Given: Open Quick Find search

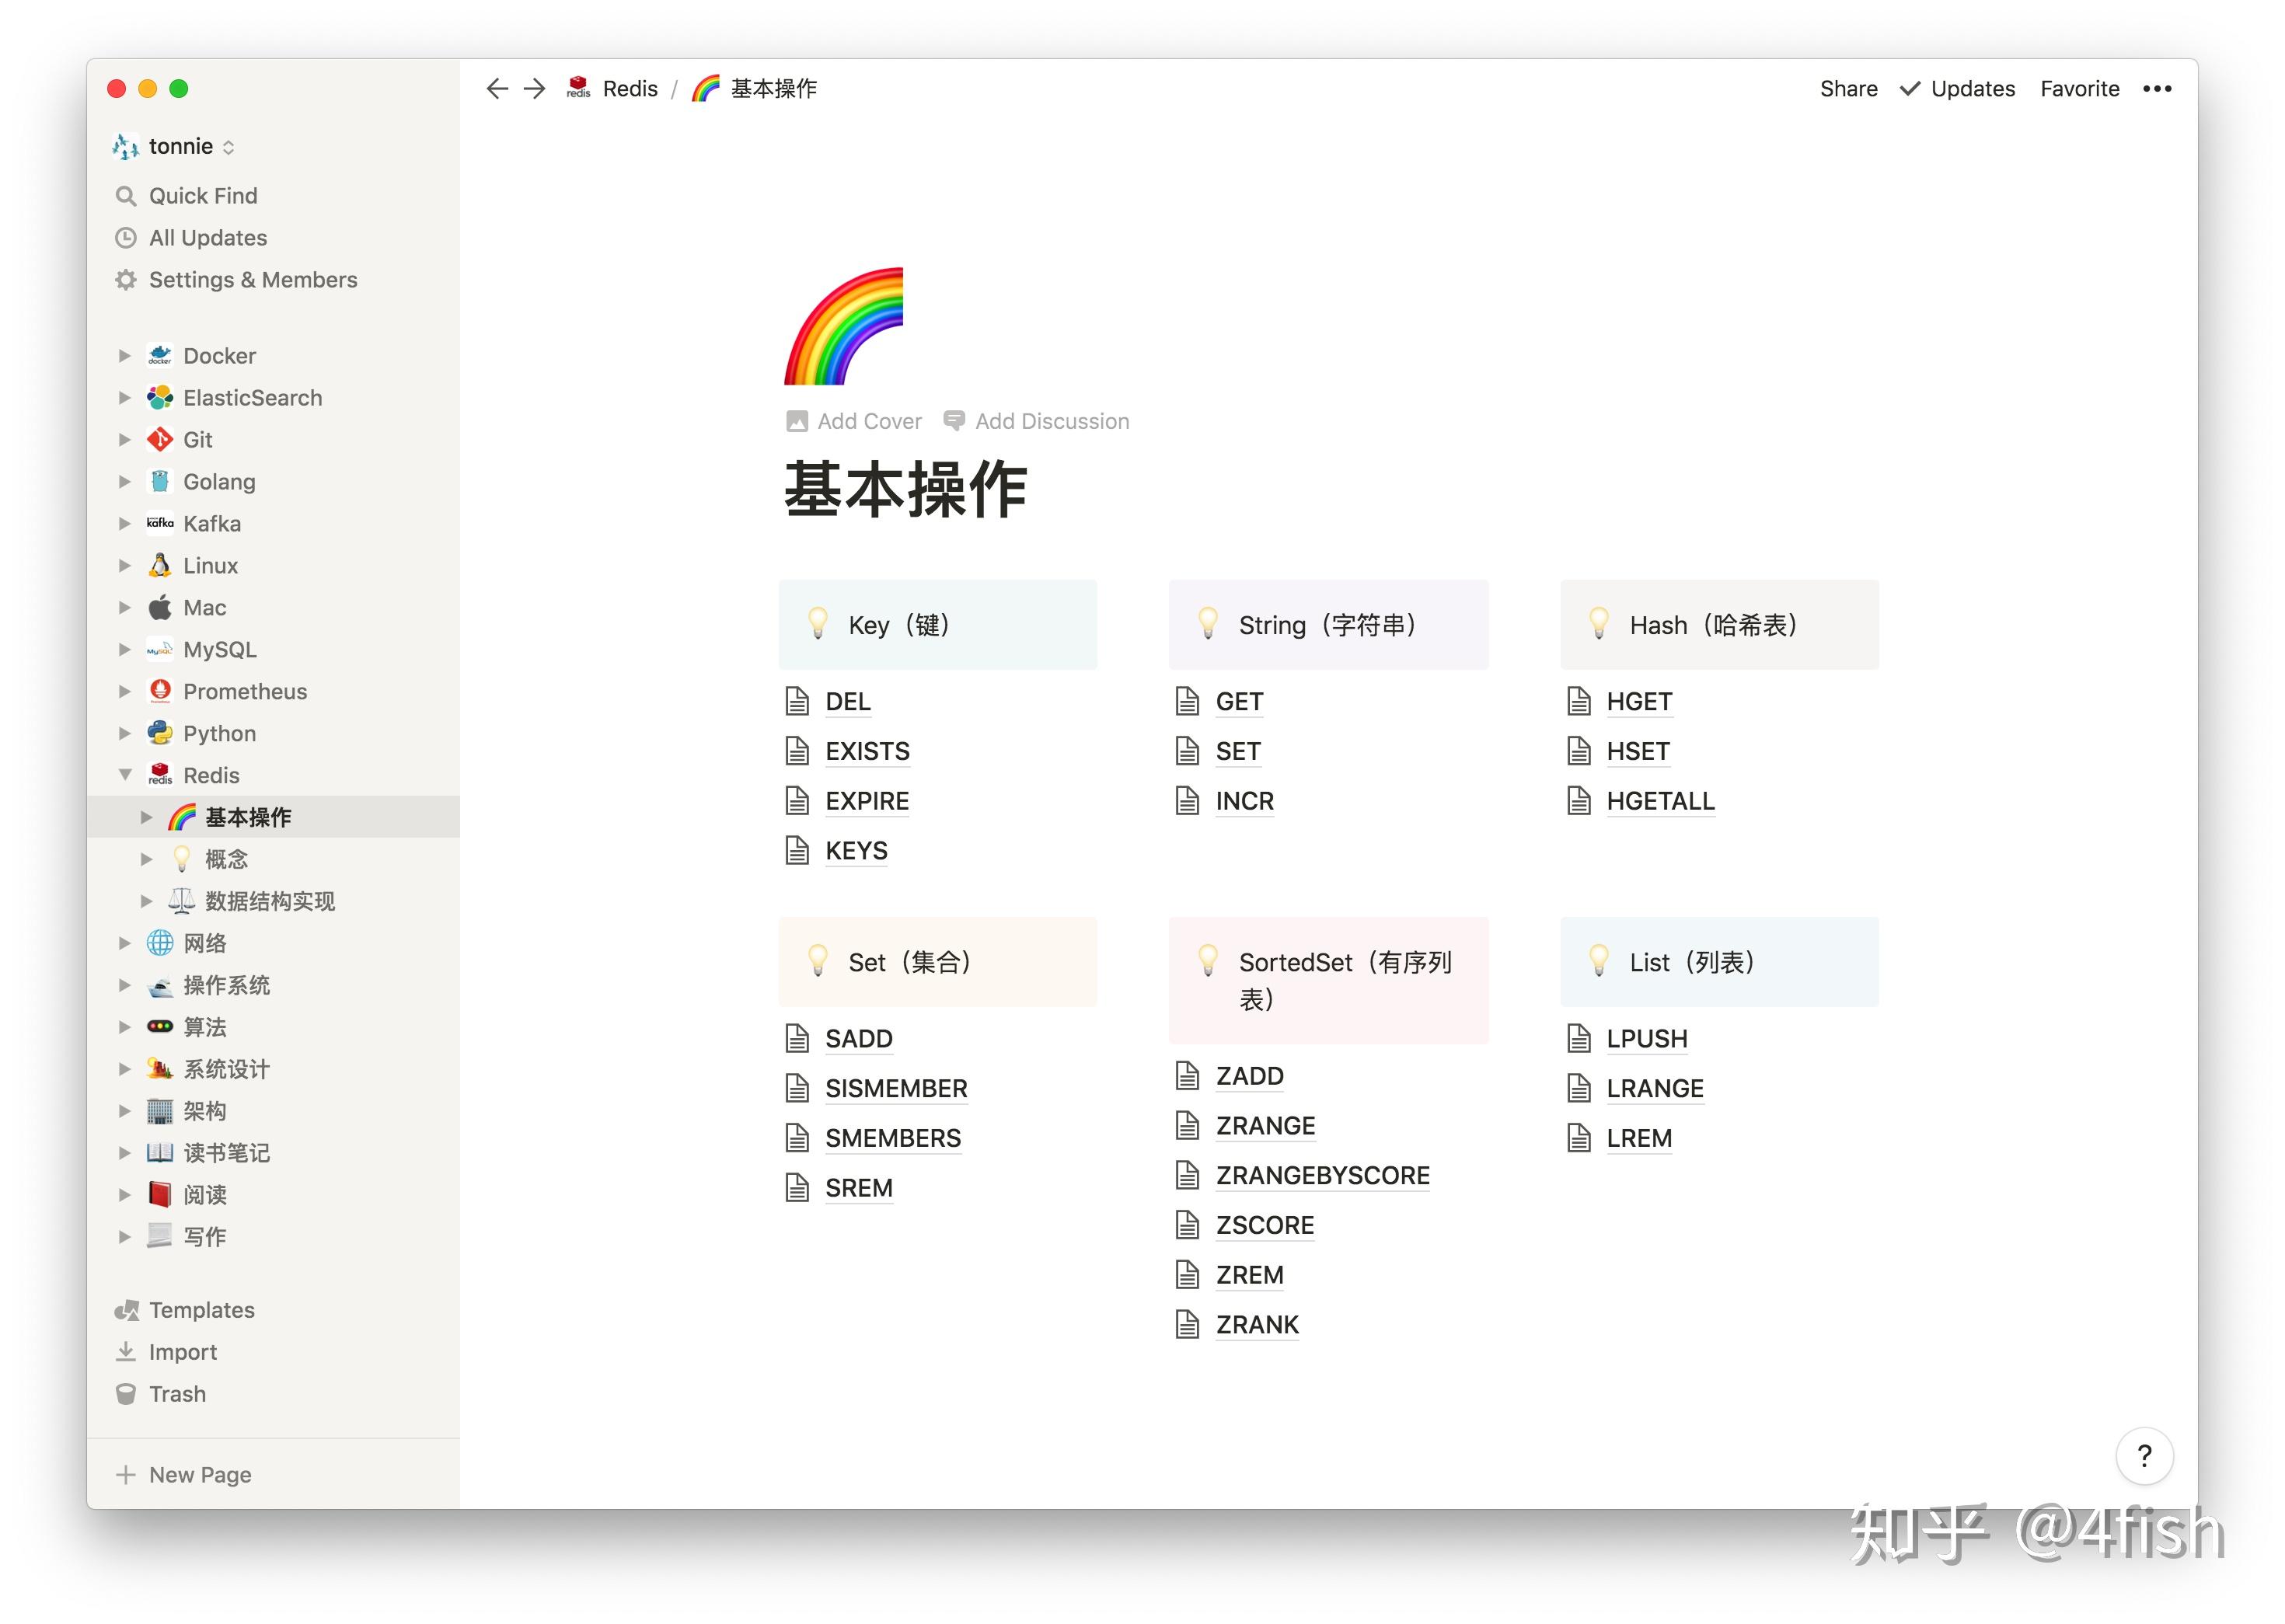Looking at the screenshot, I should coord(202,195).
